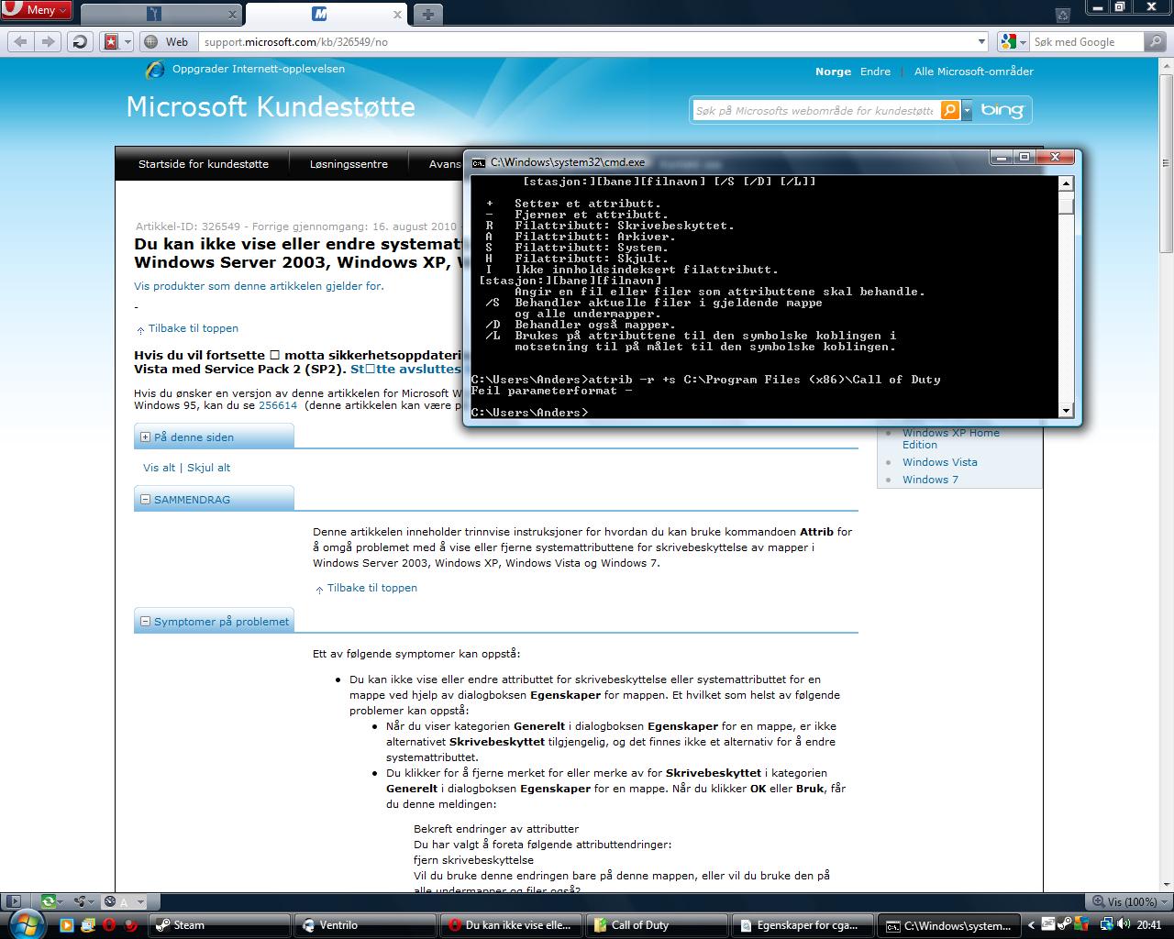1174x939 pixels.
Task: Open Alle Microsoft-områder link
Action: pyautogui.click(x=974, y=72)
